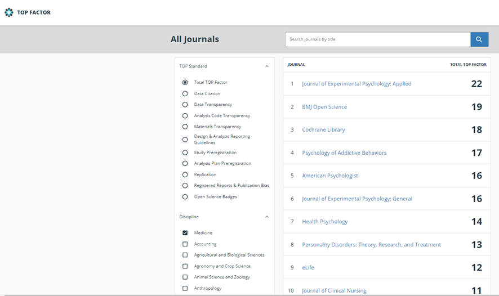Screen dimensions: 499x296
Task: Collapse the Discipline filter section chevron
Action: click(267, 217)
